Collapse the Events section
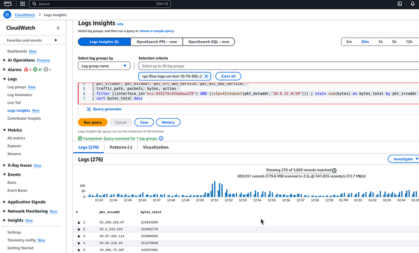The width and height of the screenshot is (419, 253). [x=4, y=175]
